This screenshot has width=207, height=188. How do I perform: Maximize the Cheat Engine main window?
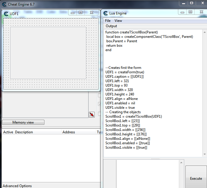191,3
